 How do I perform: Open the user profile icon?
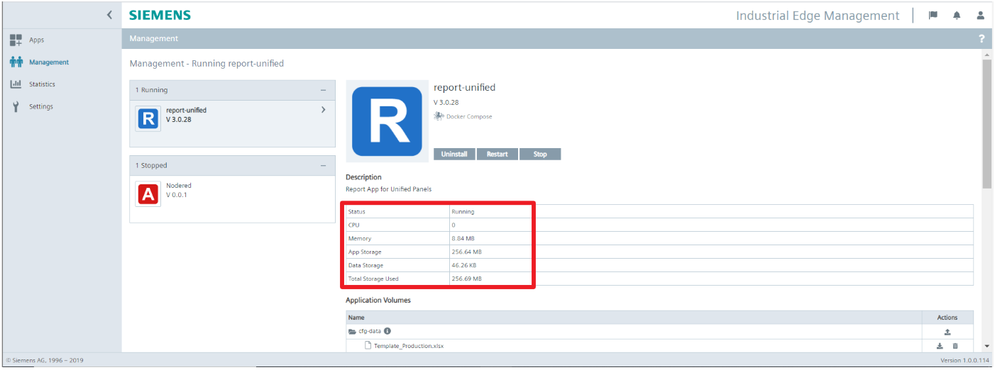click(x=980, y=15)
